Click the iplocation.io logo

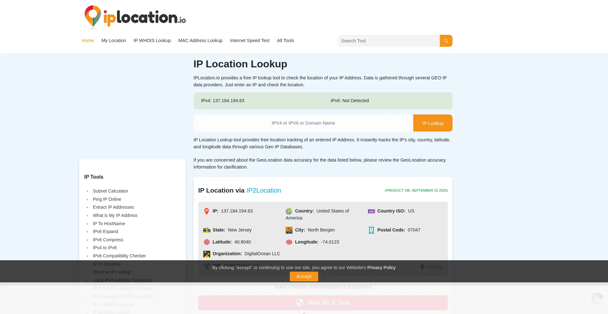pyautogui.click(x=135, y=17)
